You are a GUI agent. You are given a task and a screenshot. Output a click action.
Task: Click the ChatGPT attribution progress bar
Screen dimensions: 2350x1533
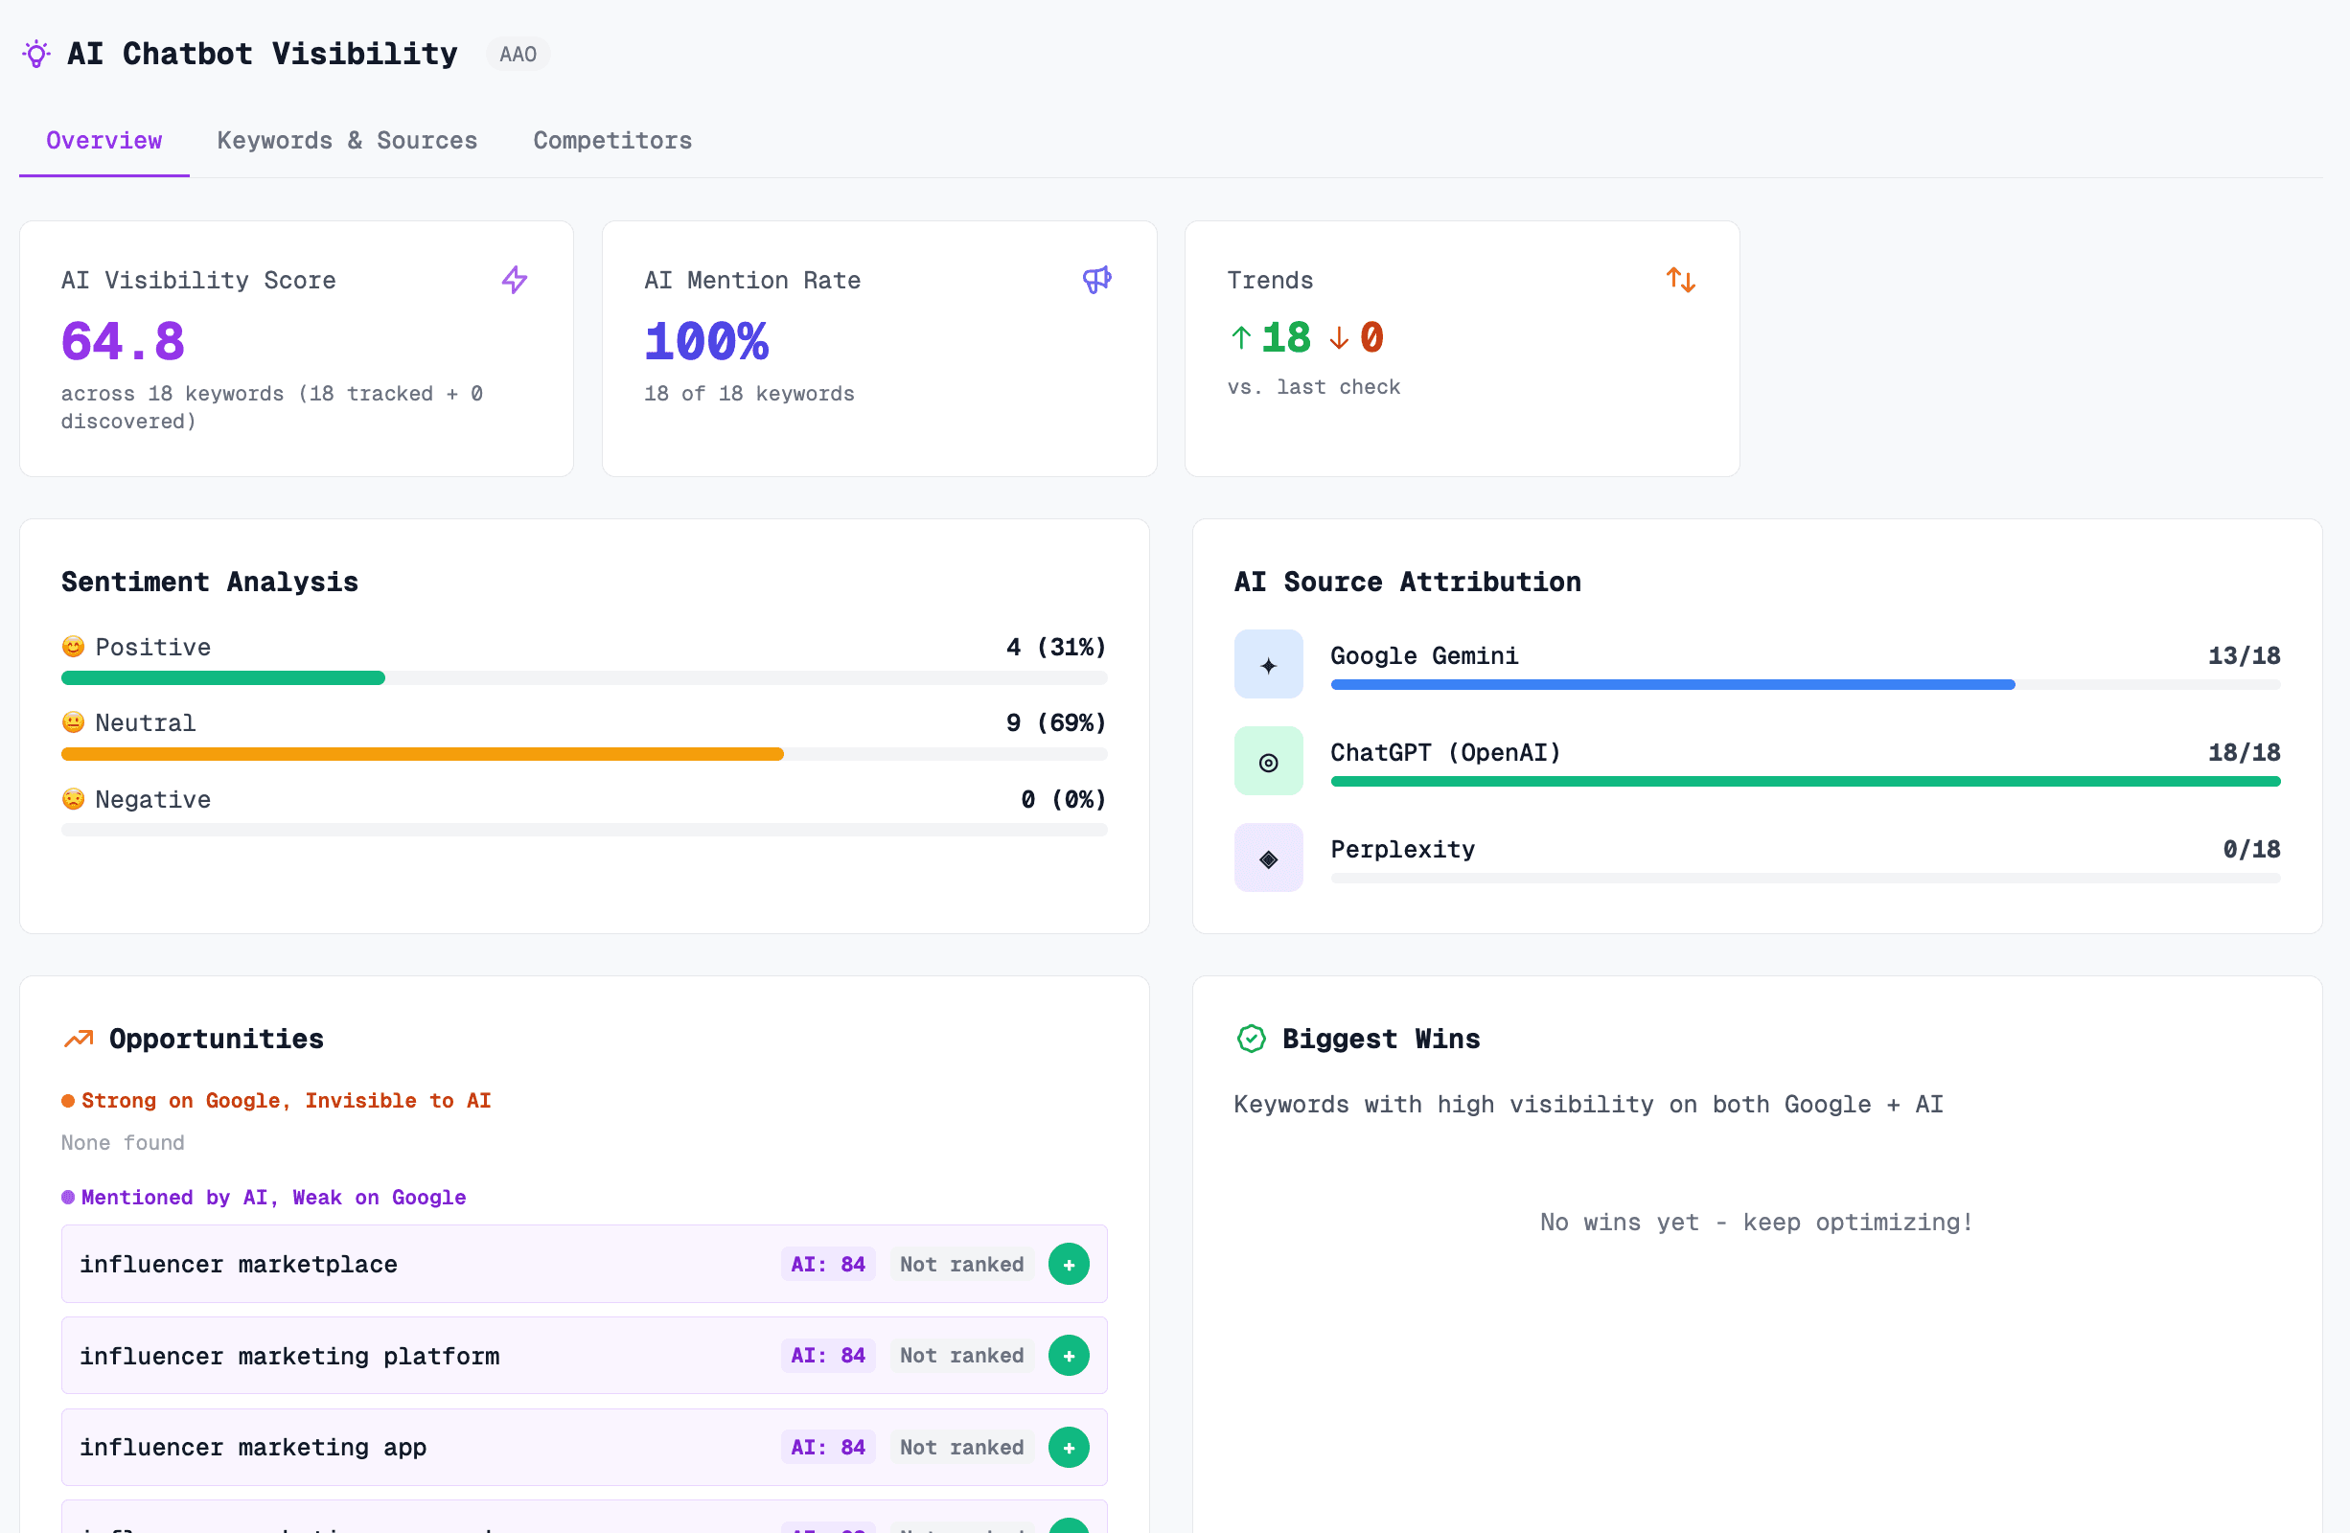(1806, 780)
